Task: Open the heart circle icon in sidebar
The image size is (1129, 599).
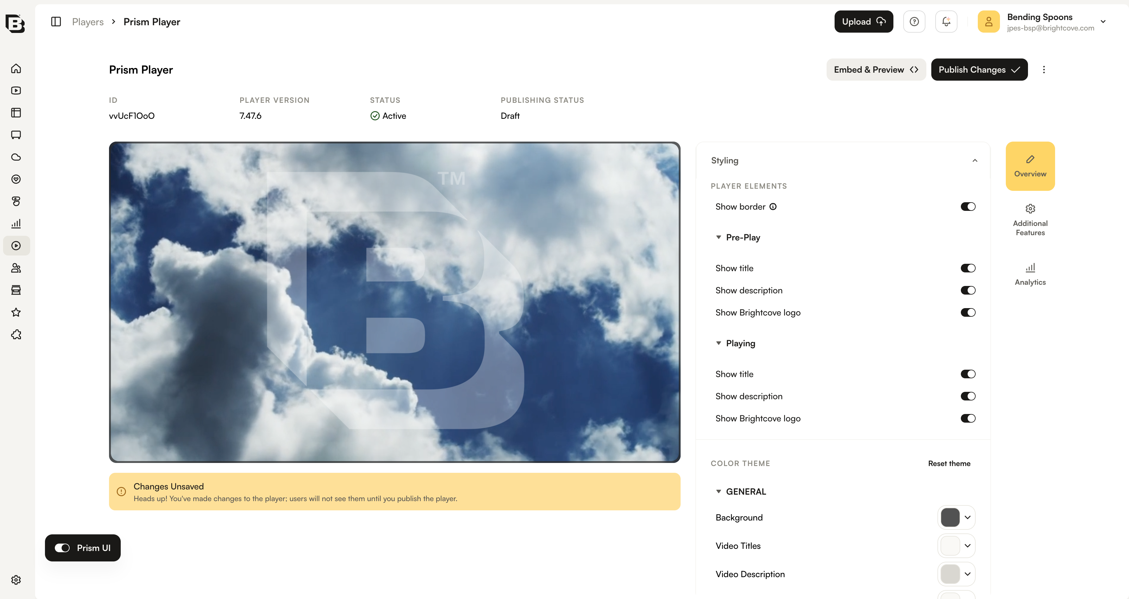Action: [16, 179]
